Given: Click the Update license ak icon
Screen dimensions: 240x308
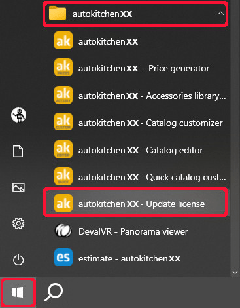Looking at the screenshot, I should [x=63, y=203].
